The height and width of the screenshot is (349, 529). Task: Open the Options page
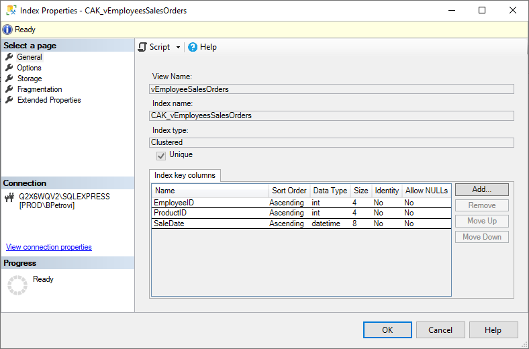[30, 68]
